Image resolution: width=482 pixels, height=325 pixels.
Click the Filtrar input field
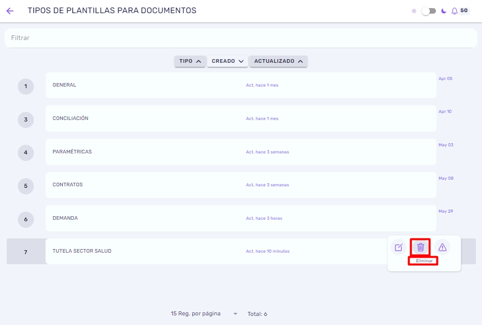coord(240,38)
